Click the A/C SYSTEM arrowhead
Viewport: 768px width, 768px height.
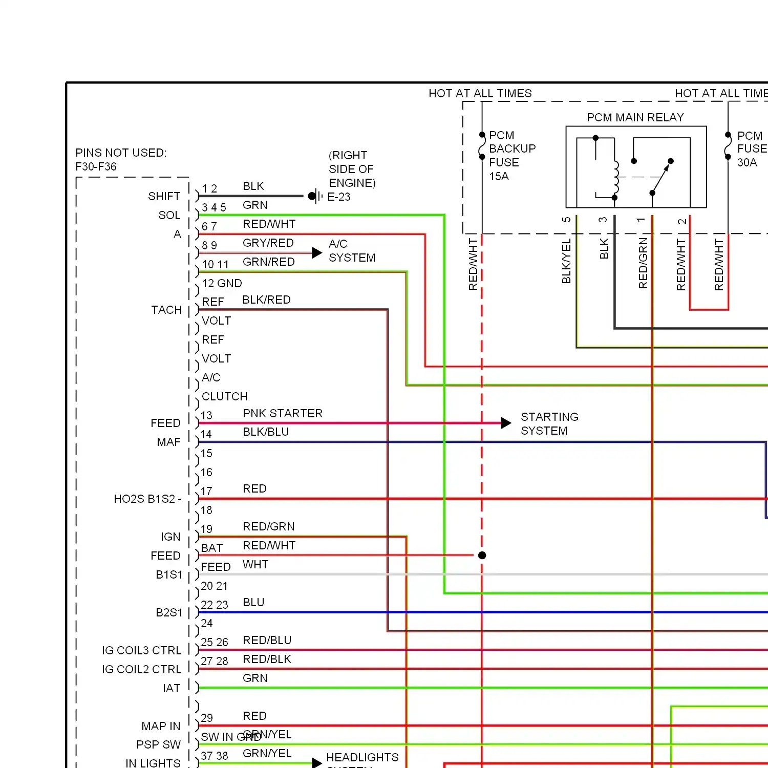click(x=317, y=252)
